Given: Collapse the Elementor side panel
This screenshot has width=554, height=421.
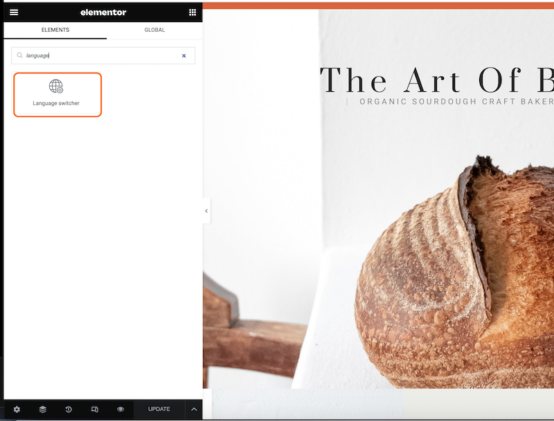Looking at the screenshot, I should (206, 211).
